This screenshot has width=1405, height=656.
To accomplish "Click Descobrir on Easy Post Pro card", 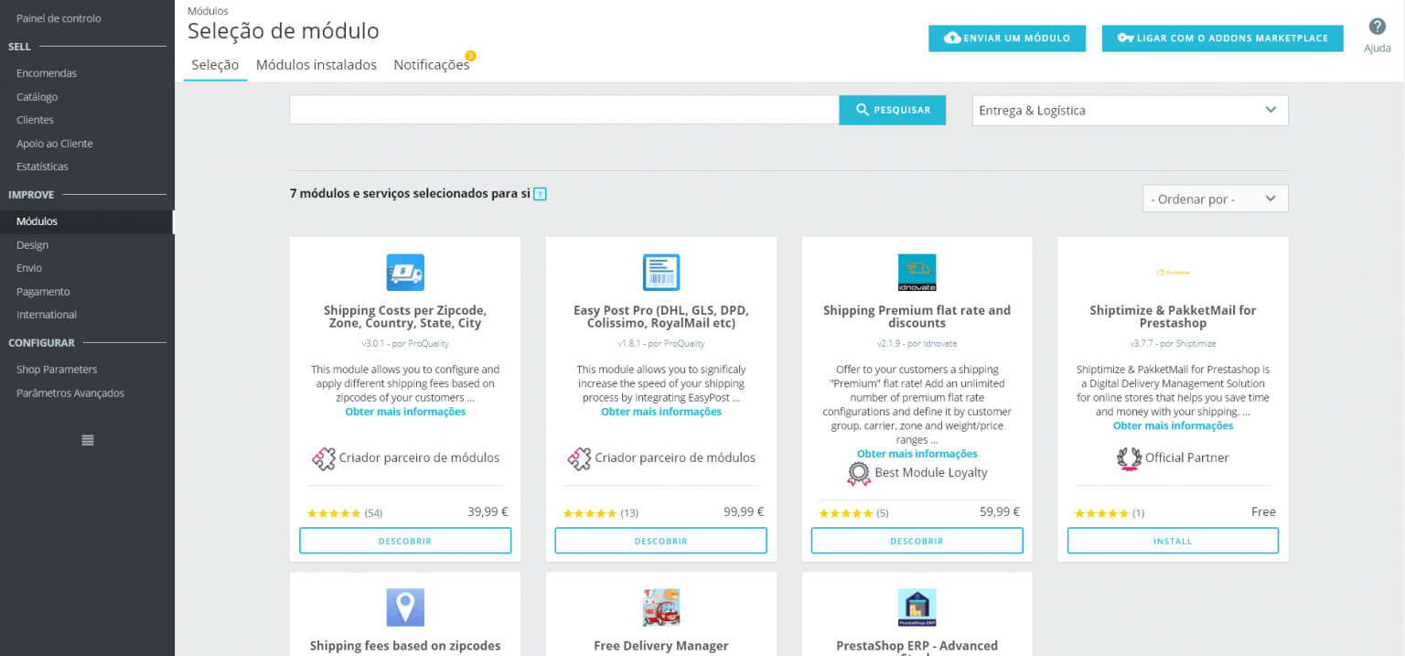I will [661, 541].
